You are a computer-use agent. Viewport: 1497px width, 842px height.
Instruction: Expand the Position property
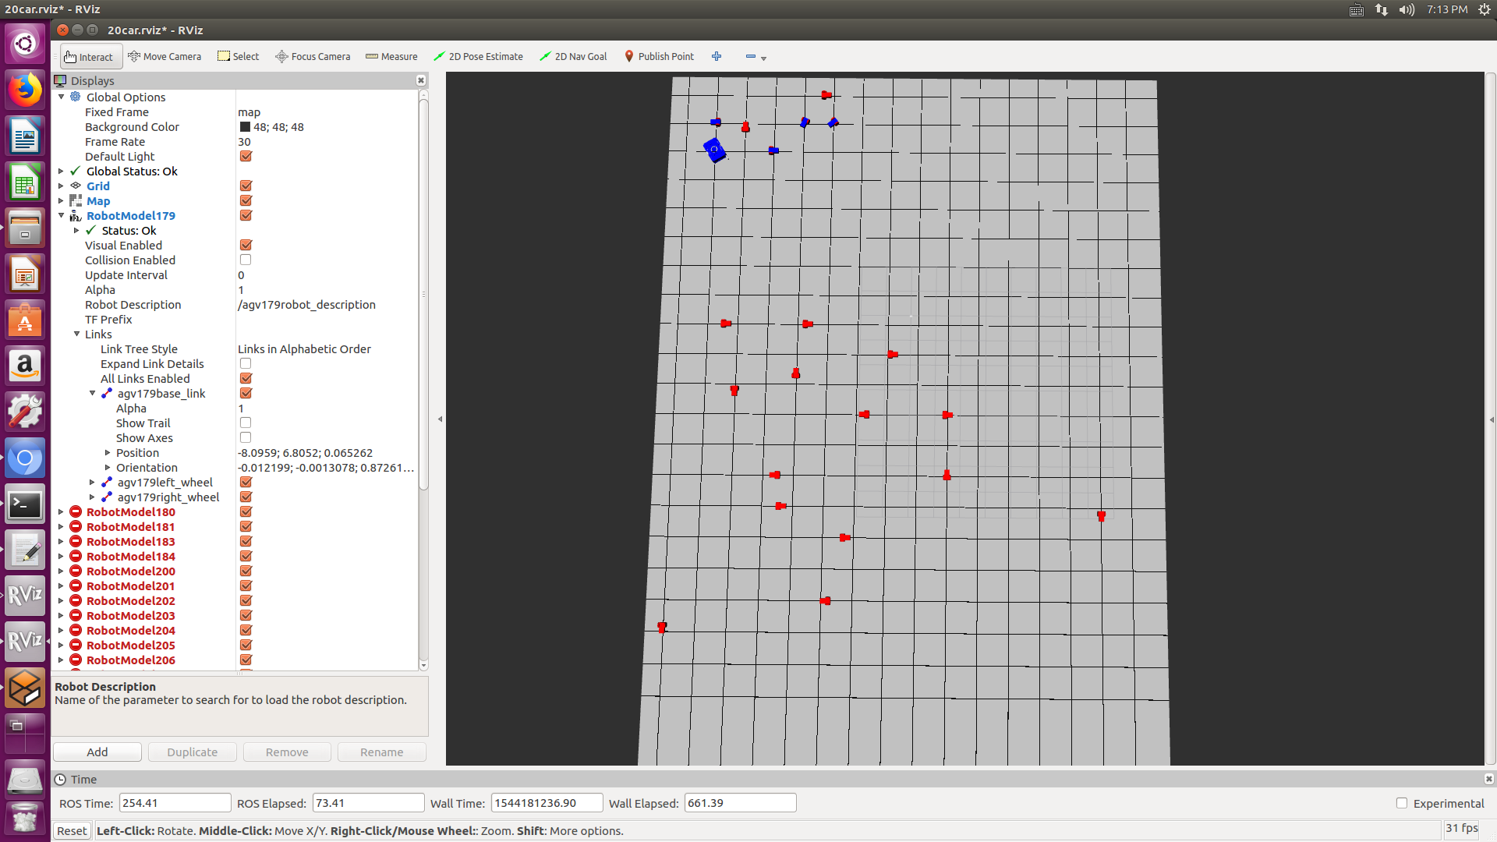pos(108,452)
